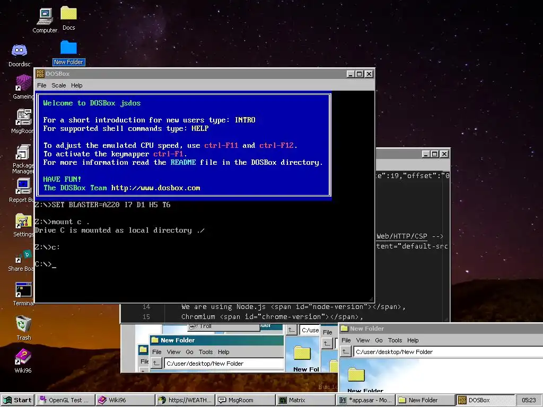Open the Scale menu in DOSBox
This screenshot has width=543, height=407.
58,85
